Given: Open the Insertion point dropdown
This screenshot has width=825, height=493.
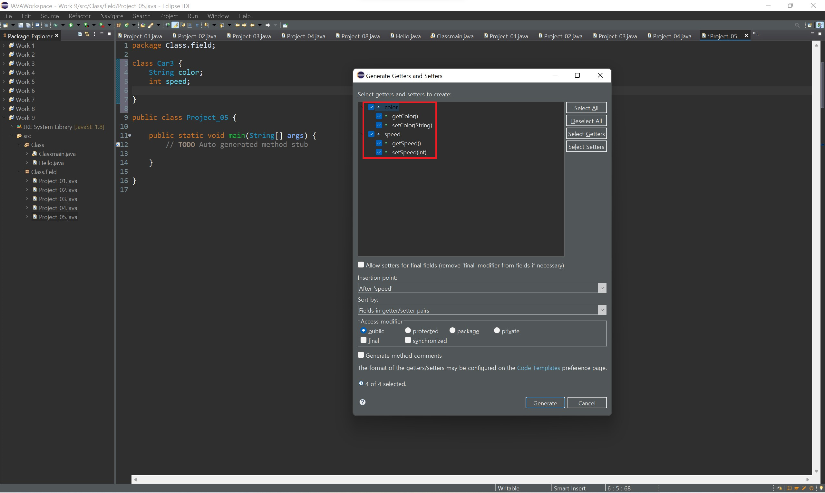Looking at the screenshot, I should 602,288.
